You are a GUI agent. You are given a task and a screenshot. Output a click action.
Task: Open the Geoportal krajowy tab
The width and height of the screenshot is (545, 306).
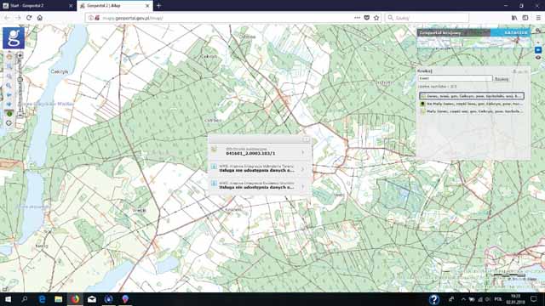(454, 32)
